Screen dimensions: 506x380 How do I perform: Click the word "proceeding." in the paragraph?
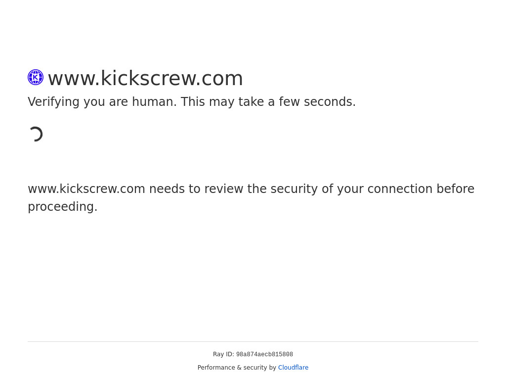62,207
